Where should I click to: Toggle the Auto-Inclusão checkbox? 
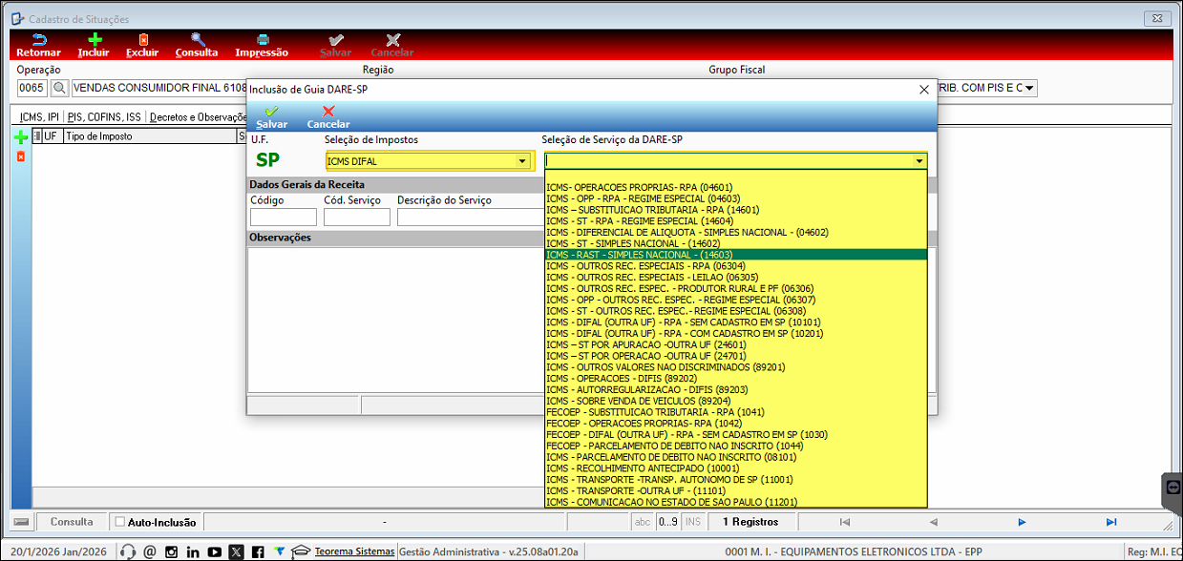click(x=119, y=522)
